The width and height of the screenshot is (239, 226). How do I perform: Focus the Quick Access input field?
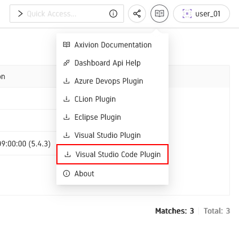pyautogui.click(x=67, y=14)
